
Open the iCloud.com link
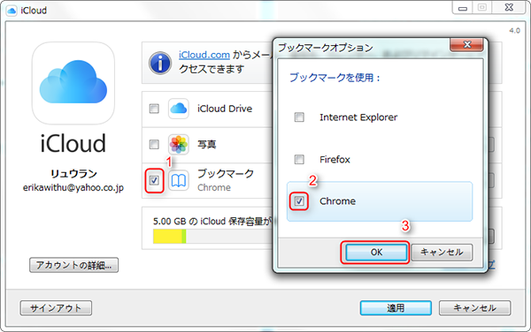point(204,55)
